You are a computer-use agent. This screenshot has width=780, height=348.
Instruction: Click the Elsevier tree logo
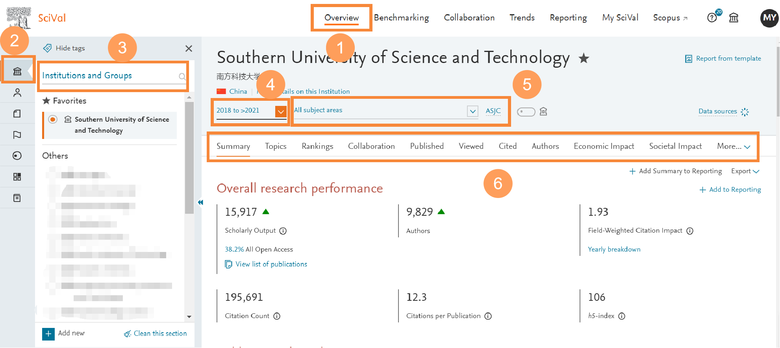click(x=19, y=18)
